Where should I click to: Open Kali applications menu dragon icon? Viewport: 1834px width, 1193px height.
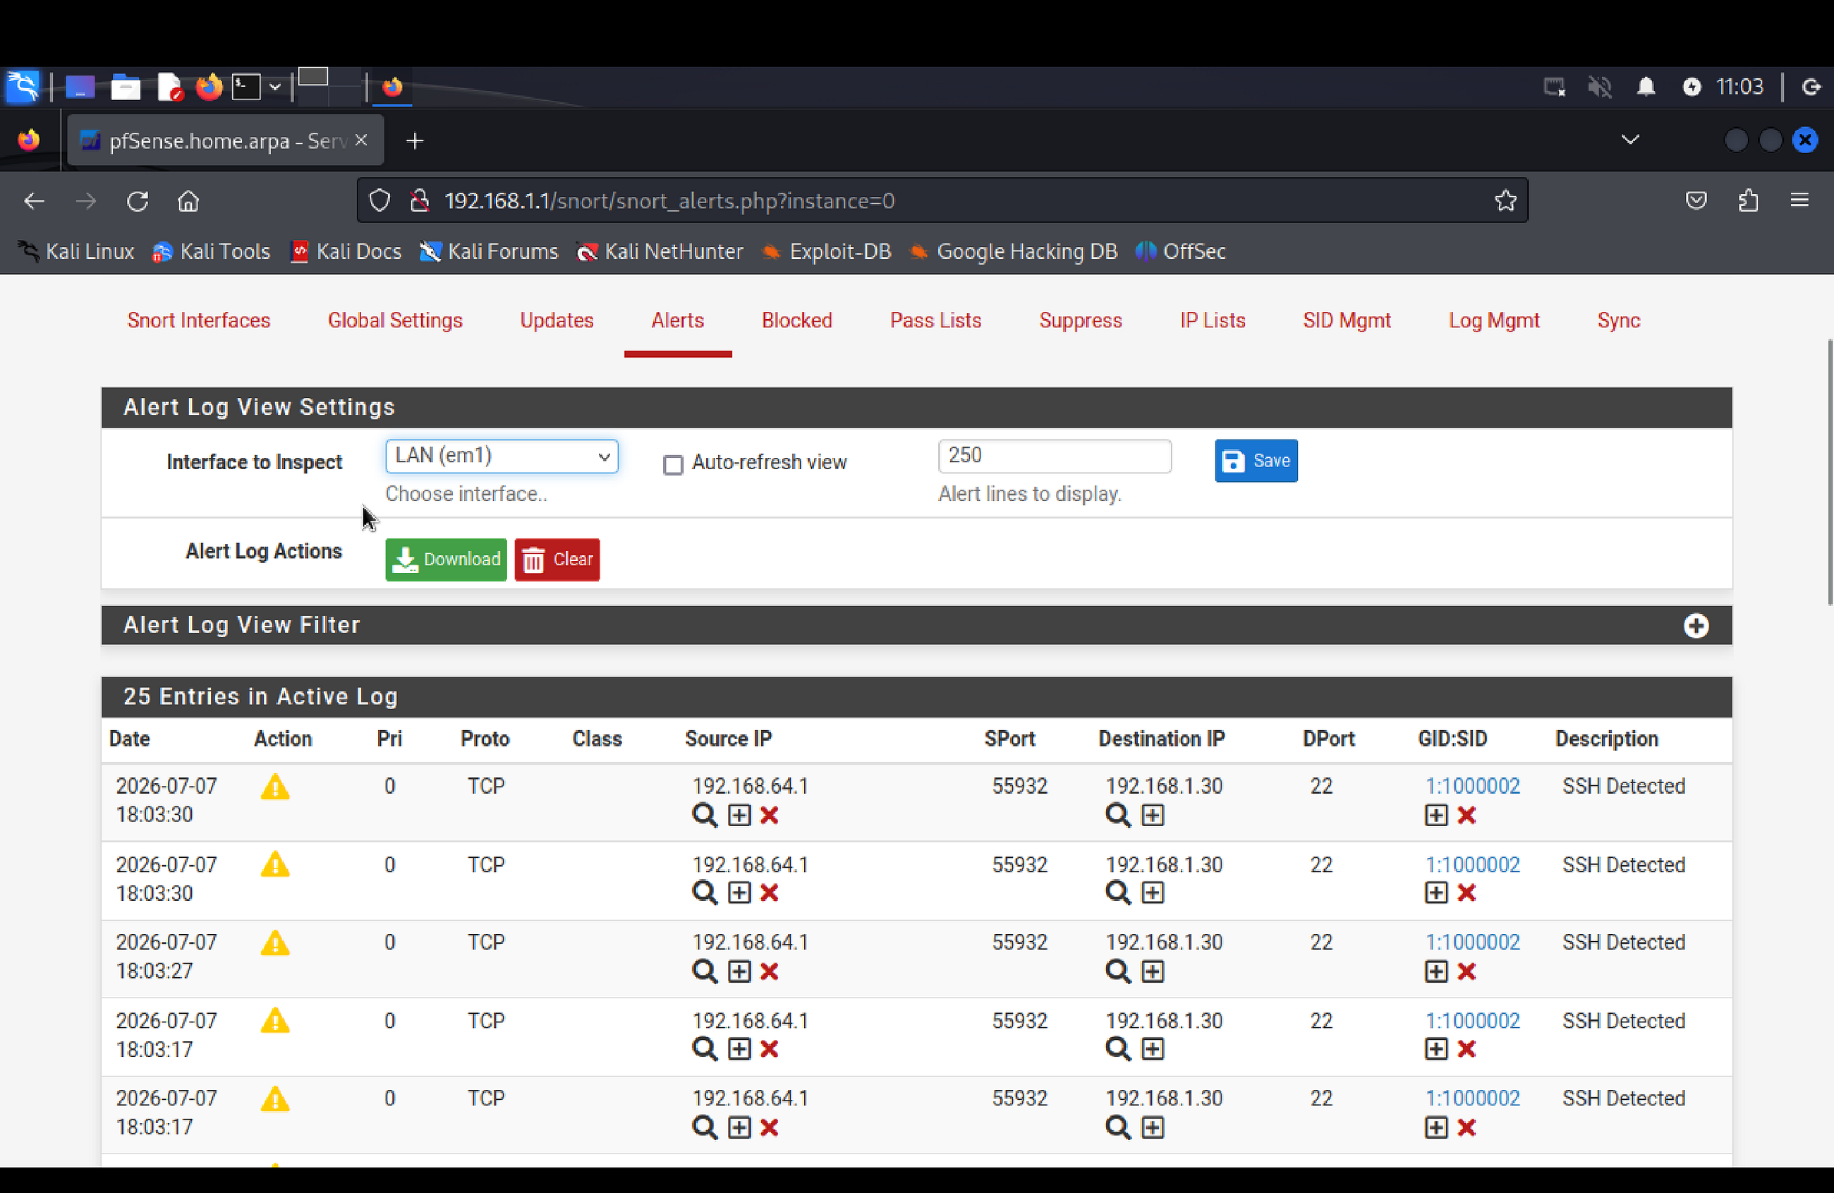tap(23, 86)
